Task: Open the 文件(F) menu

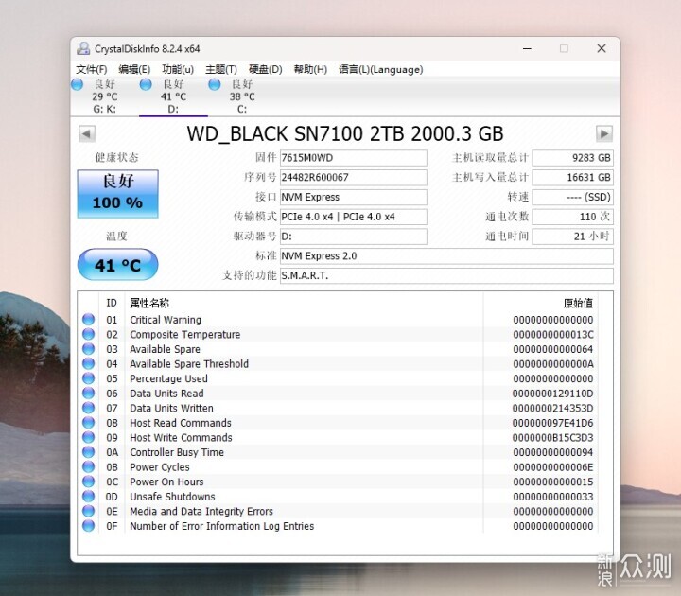Action: pos(91,69)
